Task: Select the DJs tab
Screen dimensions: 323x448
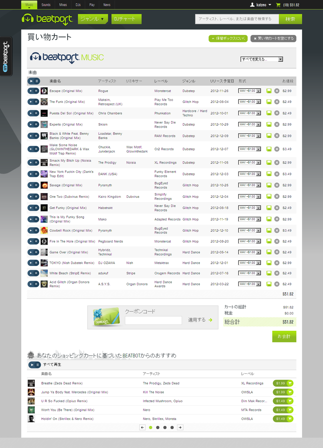Action: click(78, 5)
